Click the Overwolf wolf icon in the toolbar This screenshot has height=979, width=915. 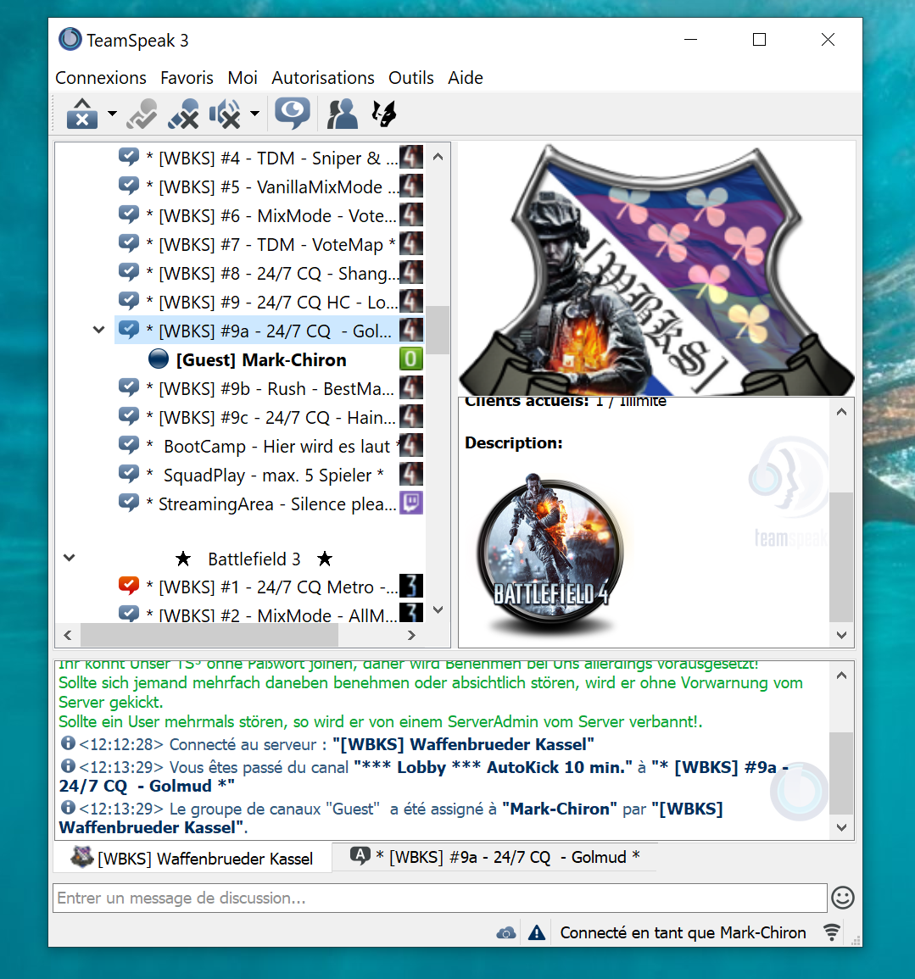click(x=384, y=114)
